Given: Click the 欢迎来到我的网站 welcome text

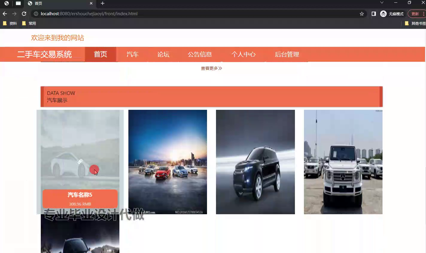Looking at the screenshot, I should (x=57, y=38).
